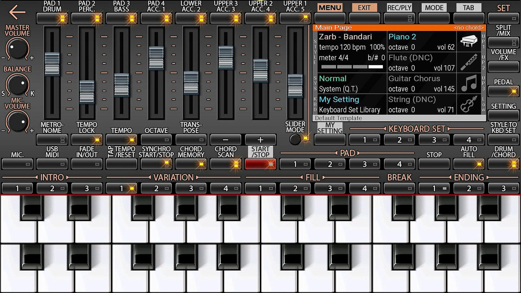Select Keyboard Set 1
The height and width of the screenshot is (293, 521).
click(x=365, y=140)
